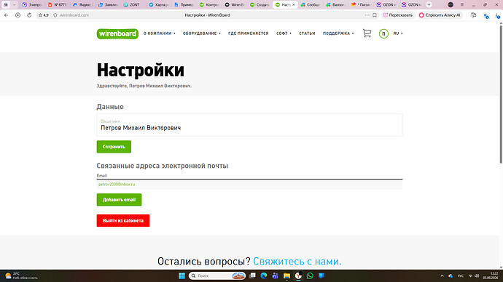Image resolution: width=503 pixels, height=282 pixels.
Task: Open Microsoft Teams from taskbar
Action: click(275, 275)
